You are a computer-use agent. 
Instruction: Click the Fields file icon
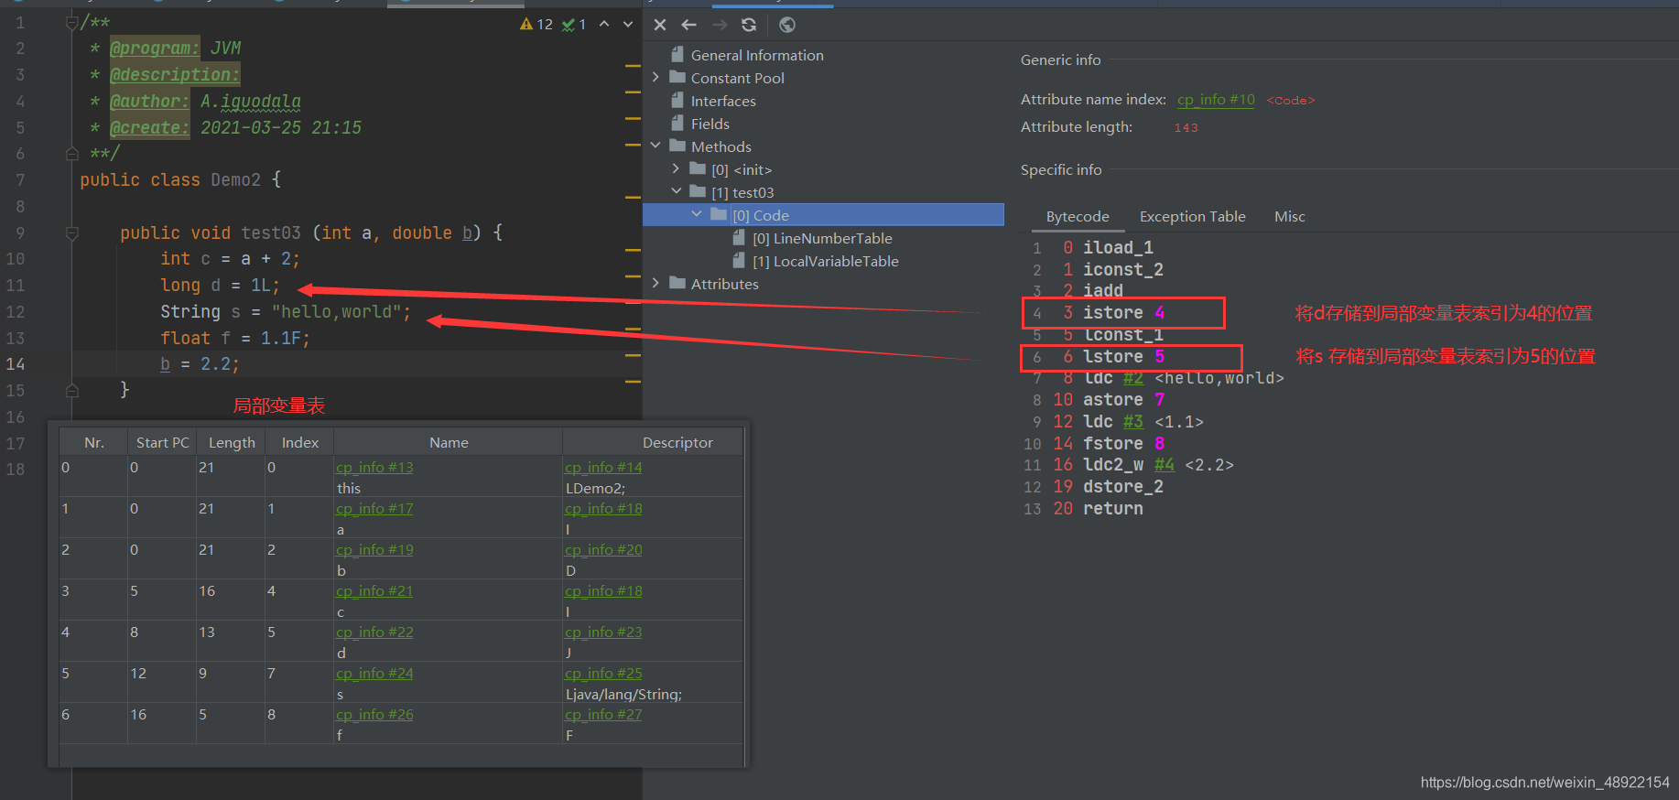coord(677,123)
